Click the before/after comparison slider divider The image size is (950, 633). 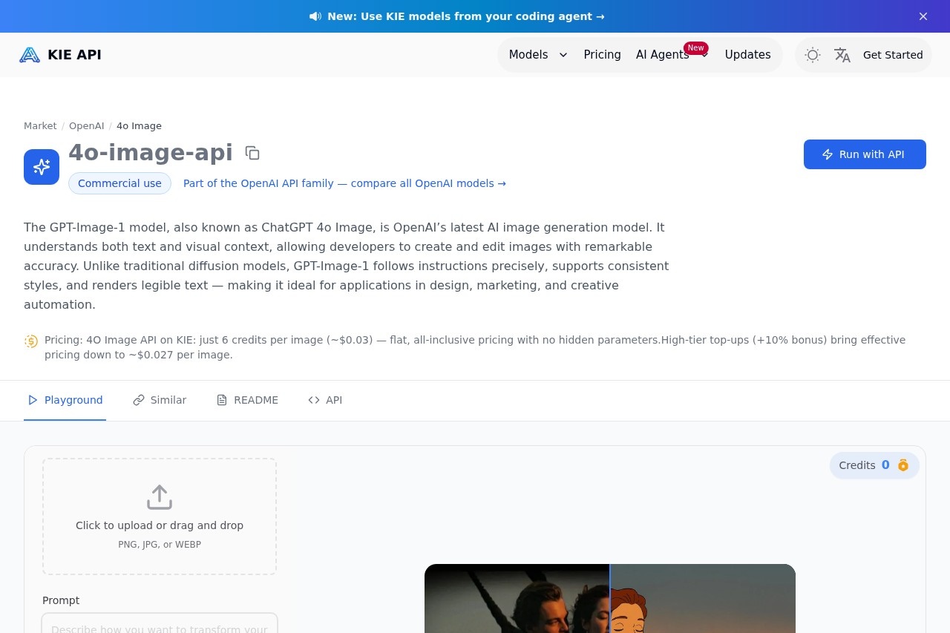(610, 598)
